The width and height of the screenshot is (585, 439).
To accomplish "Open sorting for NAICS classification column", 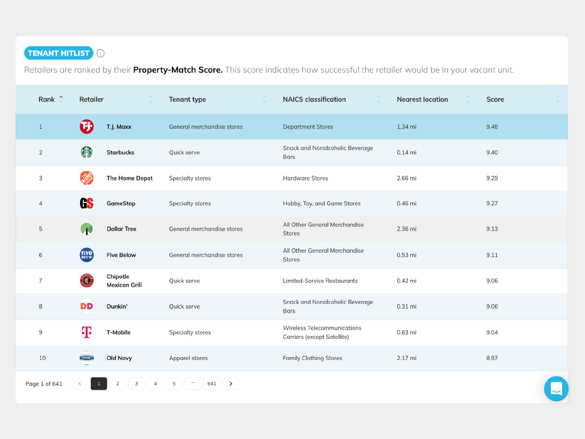I will pyautogui.click(x=378, y=99).
